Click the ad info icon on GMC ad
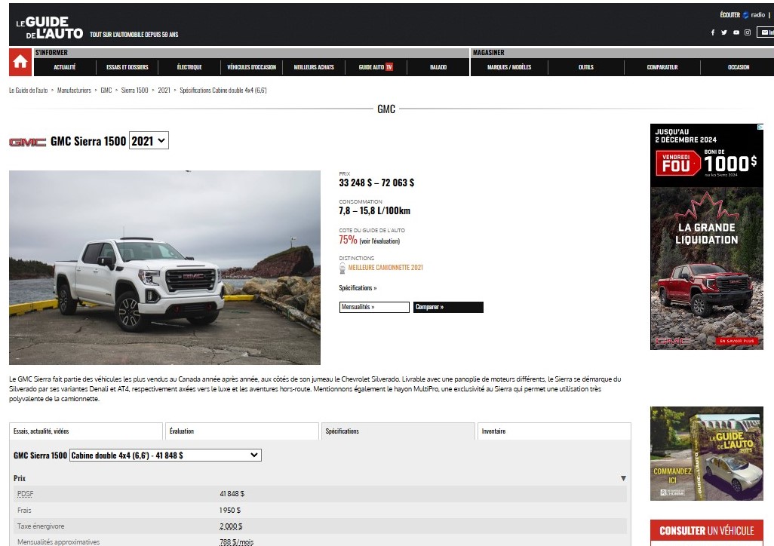The height and width of the screenshot is (546, 774). pos(760,127)
